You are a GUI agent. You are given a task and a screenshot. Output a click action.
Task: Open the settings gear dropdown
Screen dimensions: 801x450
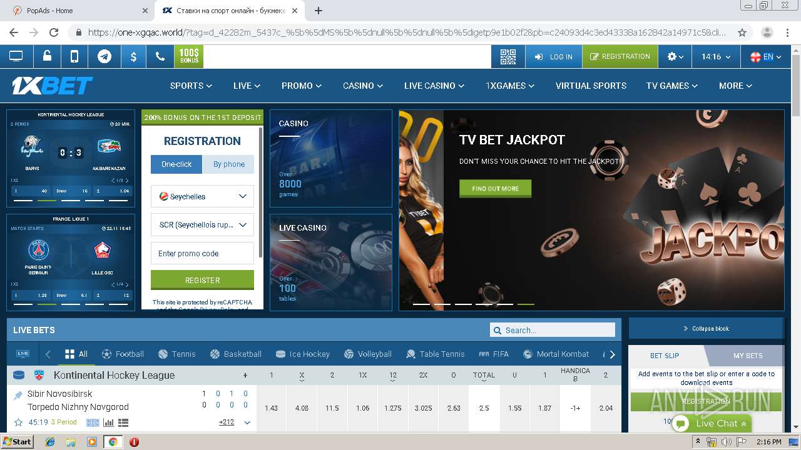click(x=675, y=56)
